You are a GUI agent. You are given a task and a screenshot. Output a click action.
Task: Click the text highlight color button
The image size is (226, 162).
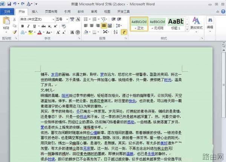coord(30,32)
